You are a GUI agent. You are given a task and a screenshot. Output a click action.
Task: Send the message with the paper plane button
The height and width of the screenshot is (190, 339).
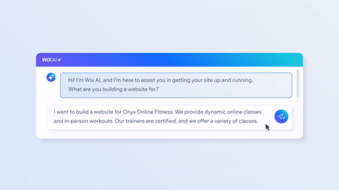point(281,117)
